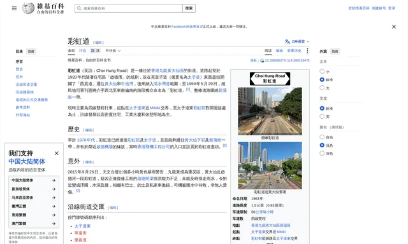Screen dimensions: 408x244
Task: Click the 登录 link
Action: coord(391,8)
